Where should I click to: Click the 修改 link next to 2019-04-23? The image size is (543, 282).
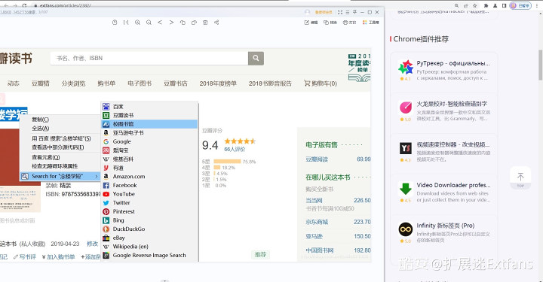[x=92, y=244]
